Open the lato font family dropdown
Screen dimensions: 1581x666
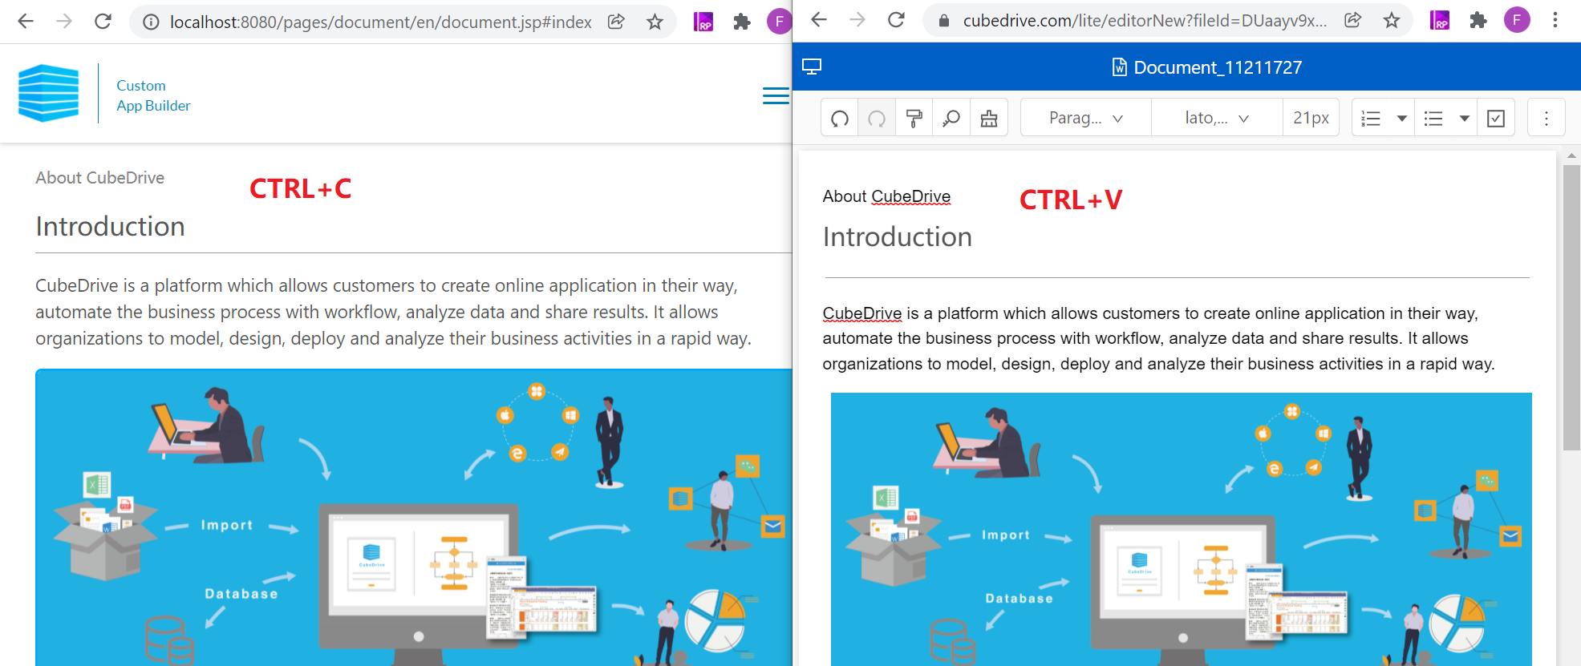click(1217, 119)
